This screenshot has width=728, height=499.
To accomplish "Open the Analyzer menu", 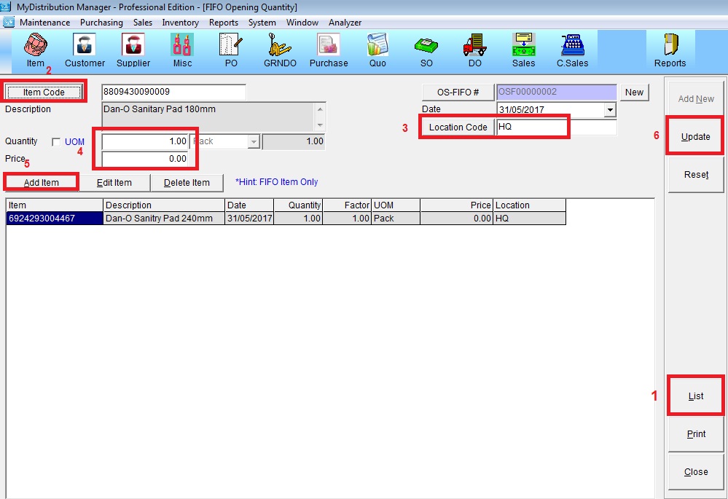I will [x=345, y=23].
